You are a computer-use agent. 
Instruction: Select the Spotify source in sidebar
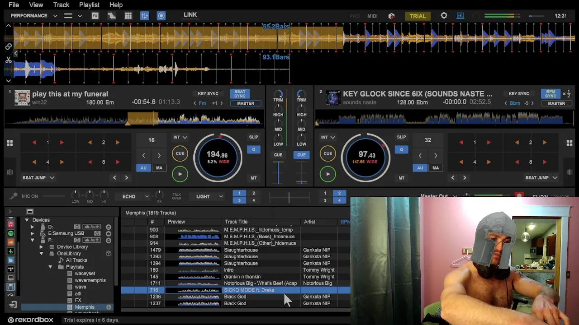(11, 233)
